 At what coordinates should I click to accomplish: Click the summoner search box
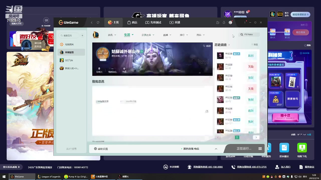coord(249,34)
